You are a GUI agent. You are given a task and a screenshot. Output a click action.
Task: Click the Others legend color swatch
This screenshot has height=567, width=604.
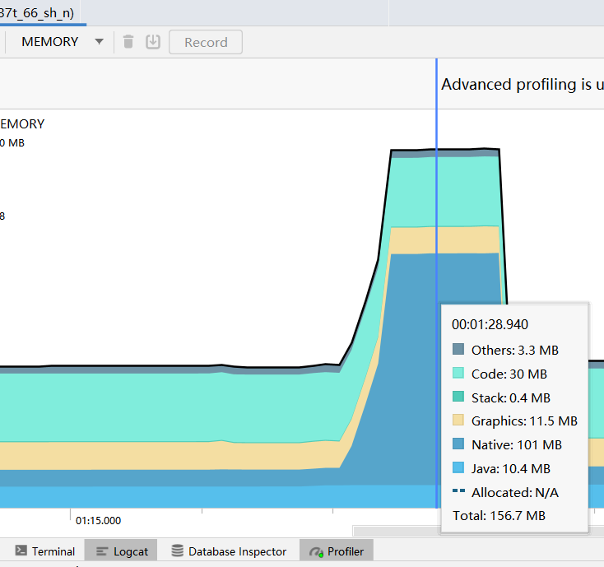(x=458, y=350)
